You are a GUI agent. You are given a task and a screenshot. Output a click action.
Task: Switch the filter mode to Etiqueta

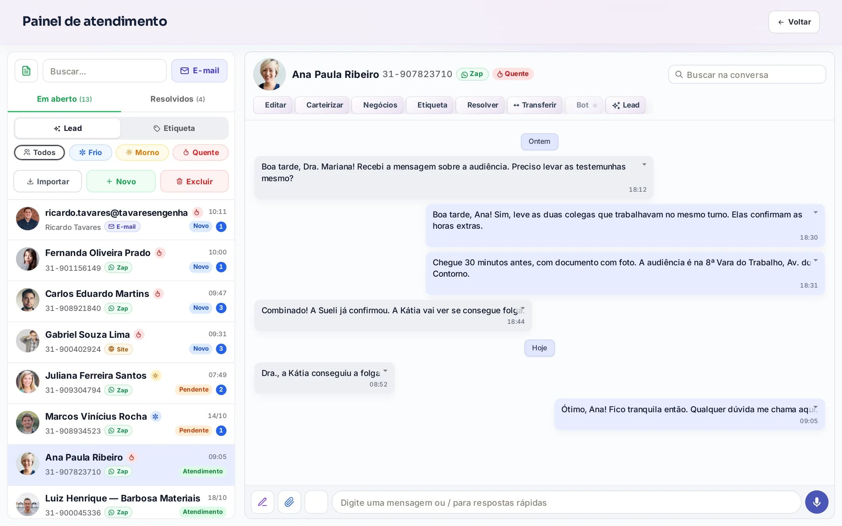click(x=174, y=128)
